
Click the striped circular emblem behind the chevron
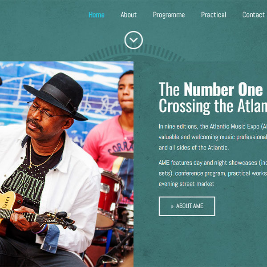133,53
